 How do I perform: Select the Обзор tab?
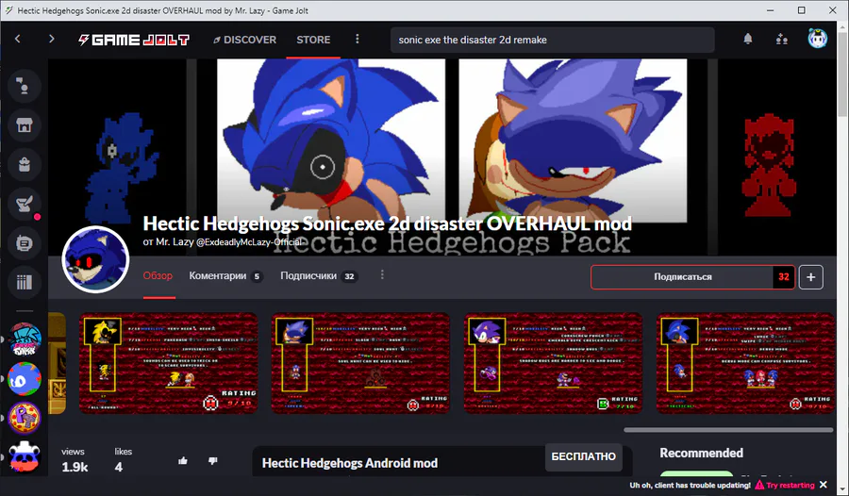[x=158, y=275]
